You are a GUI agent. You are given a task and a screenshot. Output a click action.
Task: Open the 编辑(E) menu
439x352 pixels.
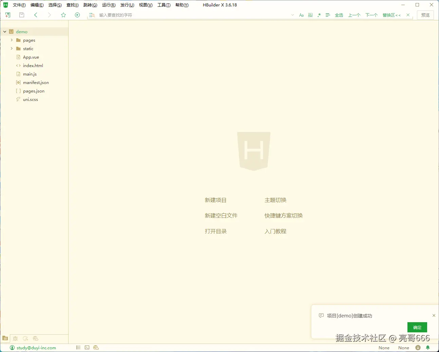click(x=37, y=5)
